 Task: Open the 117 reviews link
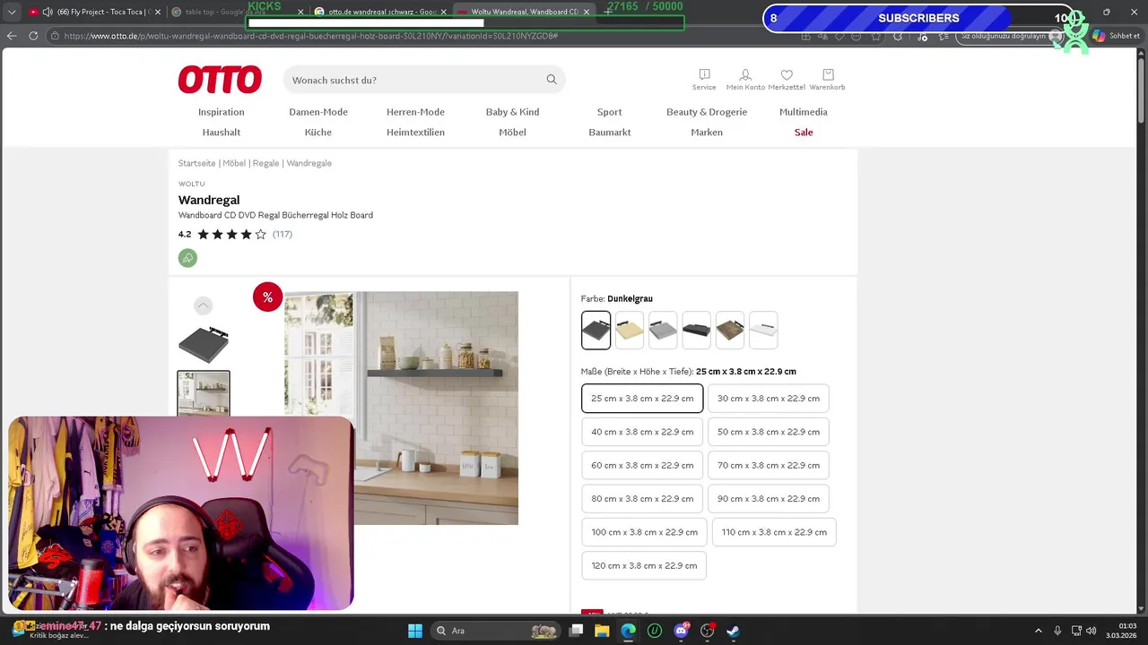tap(283, 235)
